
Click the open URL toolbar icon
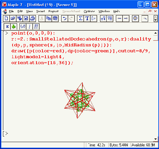pyautogui.click(x=19, y=18)
